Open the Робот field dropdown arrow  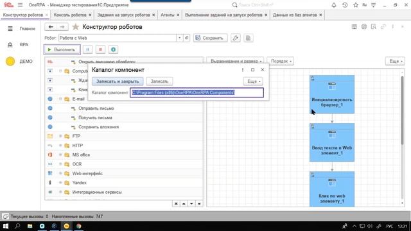[180, 38]
